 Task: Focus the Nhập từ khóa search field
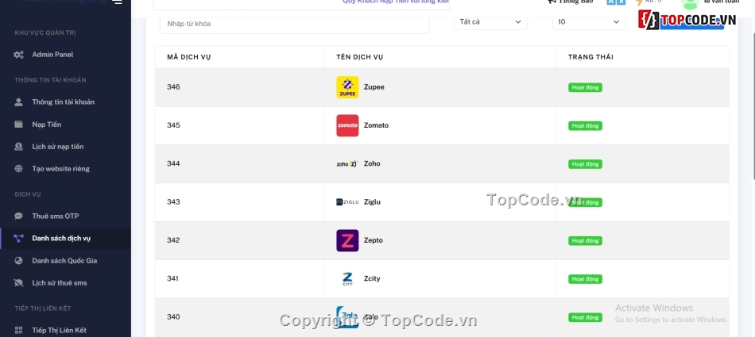coord(294,24)
